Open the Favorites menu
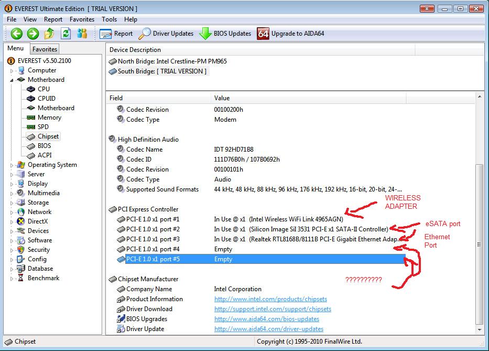Screen dimensions: 489x351 tap(82, 19)
